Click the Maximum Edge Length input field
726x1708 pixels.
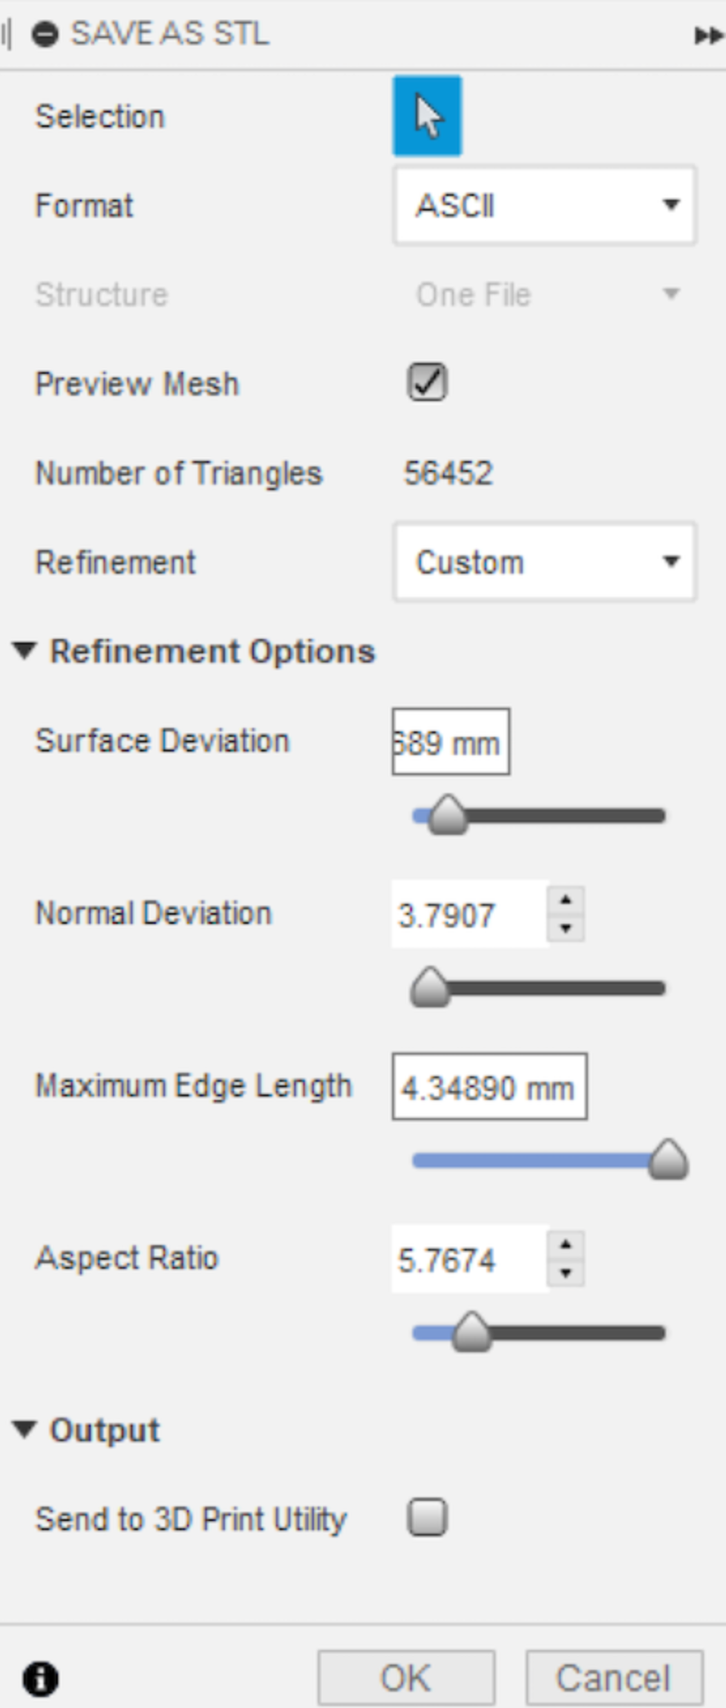490,1085
